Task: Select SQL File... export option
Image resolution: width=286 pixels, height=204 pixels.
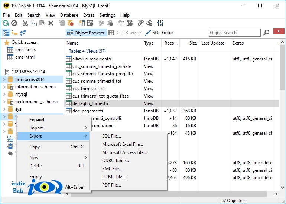Action: click(128, 136)
